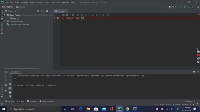The width and height of the screenshot is (200, 112).
Task: Click the locate-file target icon in Project panel
Action: pyautogui.click(x=38, y=11)
